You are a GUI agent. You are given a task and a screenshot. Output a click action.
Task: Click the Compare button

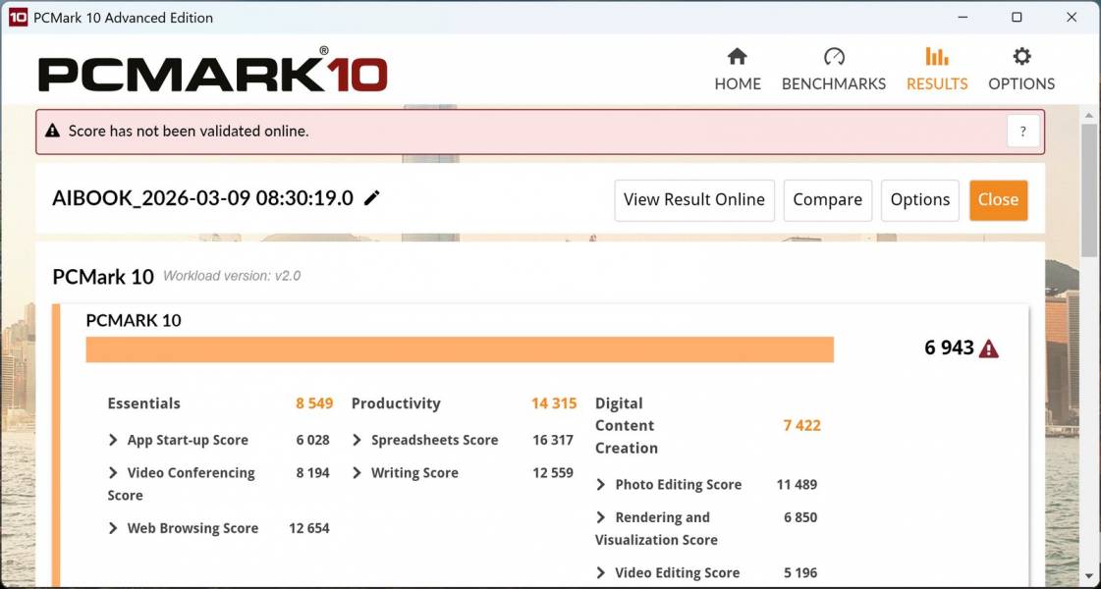coord(827,200)
